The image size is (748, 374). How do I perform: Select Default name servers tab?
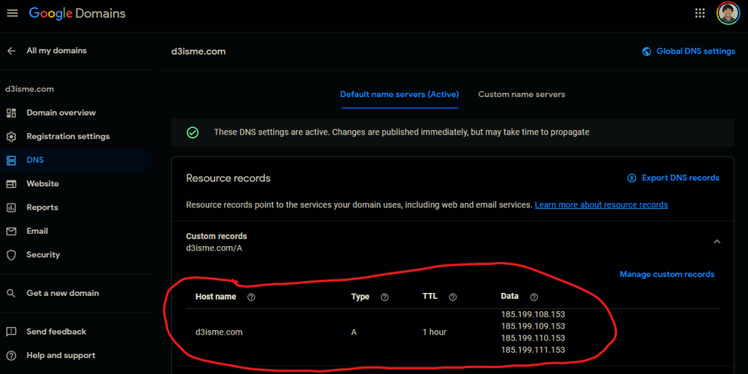coord(399,94)
